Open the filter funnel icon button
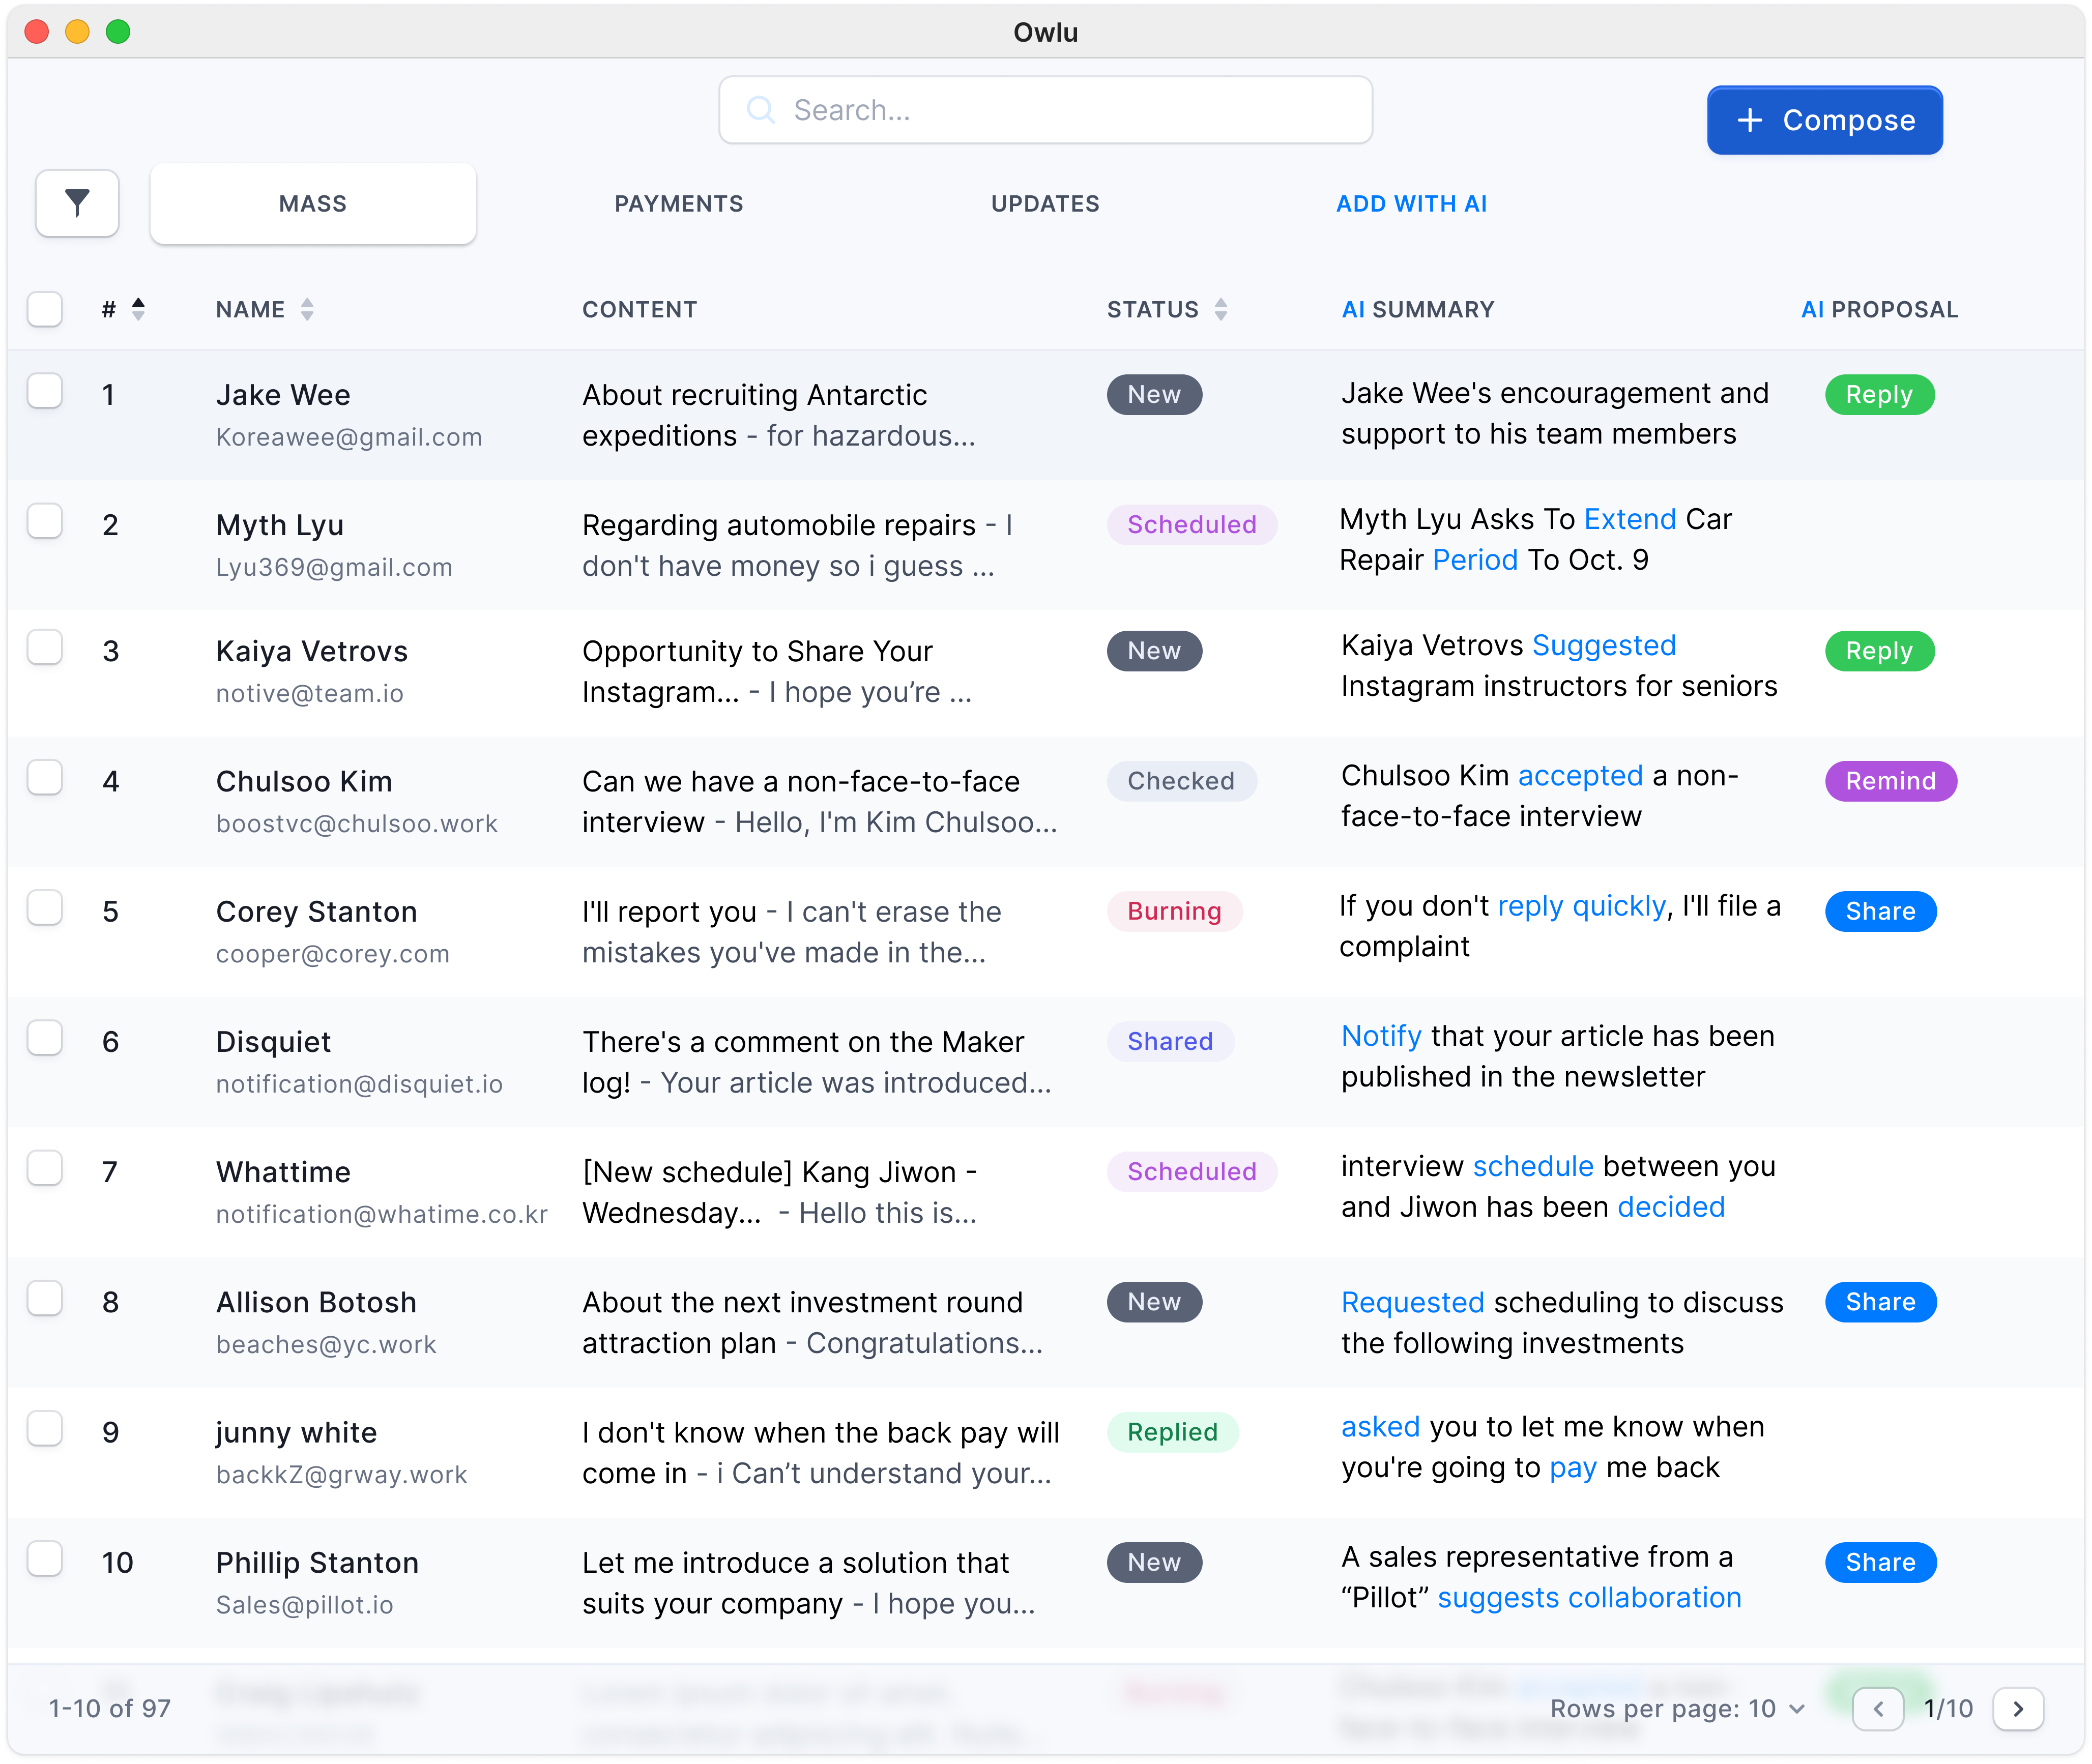Viewport: 2092px width, 1764px height. click(x=77, y=203)
